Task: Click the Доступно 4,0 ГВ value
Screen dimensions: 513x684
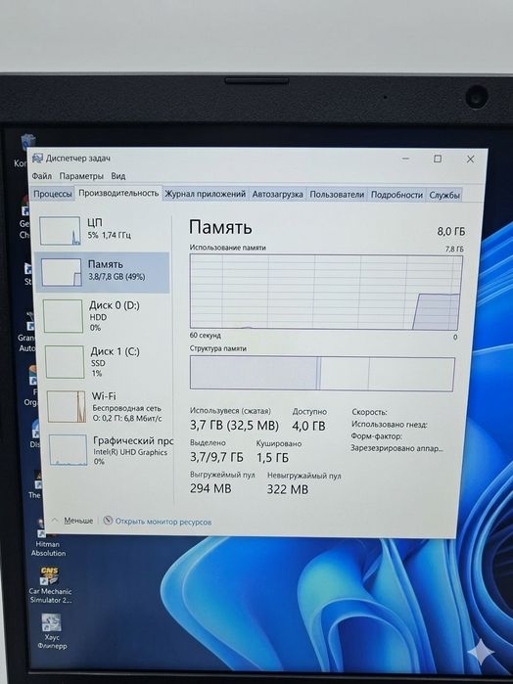Action: coord(308,426)
